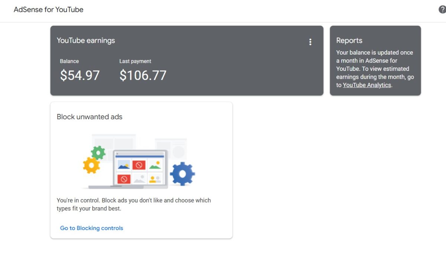Click the orange gear illustration icon
446x269 pixels.
pyautogui.click(x=91, y=165)
